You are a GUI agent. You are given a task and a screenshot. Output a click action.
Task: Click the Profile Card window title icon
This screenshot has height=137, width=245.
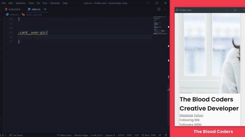pos(177,10)
